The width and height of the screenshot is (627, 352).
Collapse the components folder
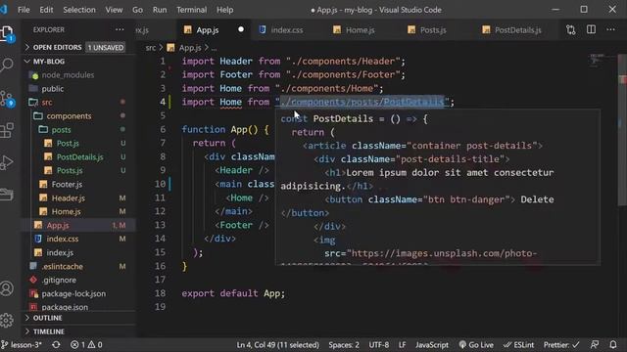pyautogui.click(x=69, y=116)
